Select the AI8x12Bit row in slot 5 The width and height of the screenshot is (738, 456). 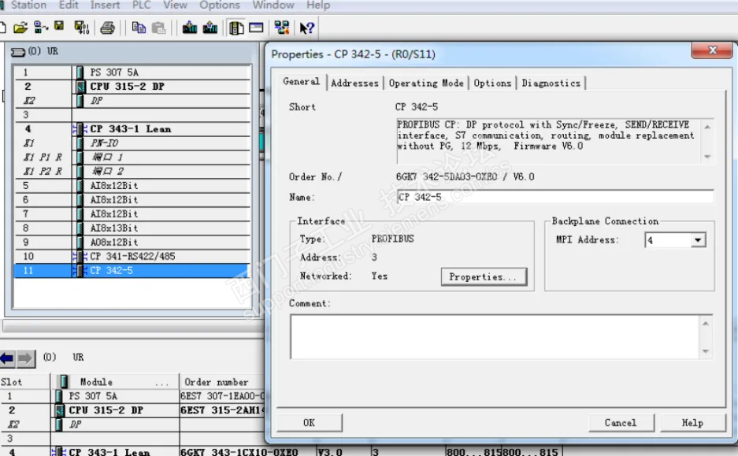132,185
